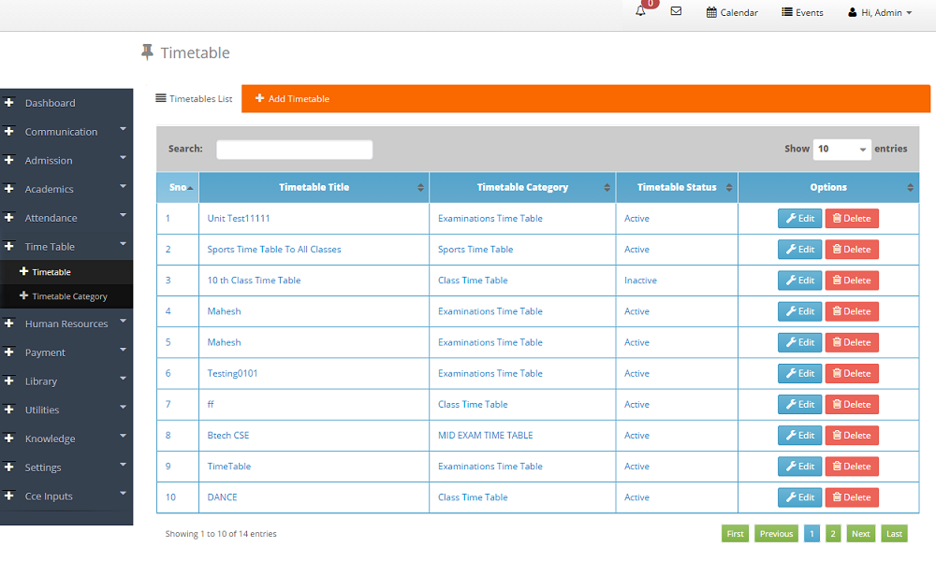The height and width of the screenshot is (561, 936).
Task: Expand Human Resources menu section
Action: [66, 324]
